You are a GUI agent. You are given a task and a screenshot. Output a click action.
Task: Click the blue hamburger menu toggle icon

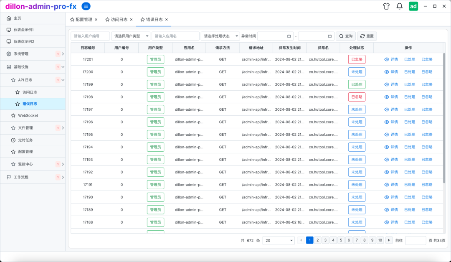tap(86, 6)
